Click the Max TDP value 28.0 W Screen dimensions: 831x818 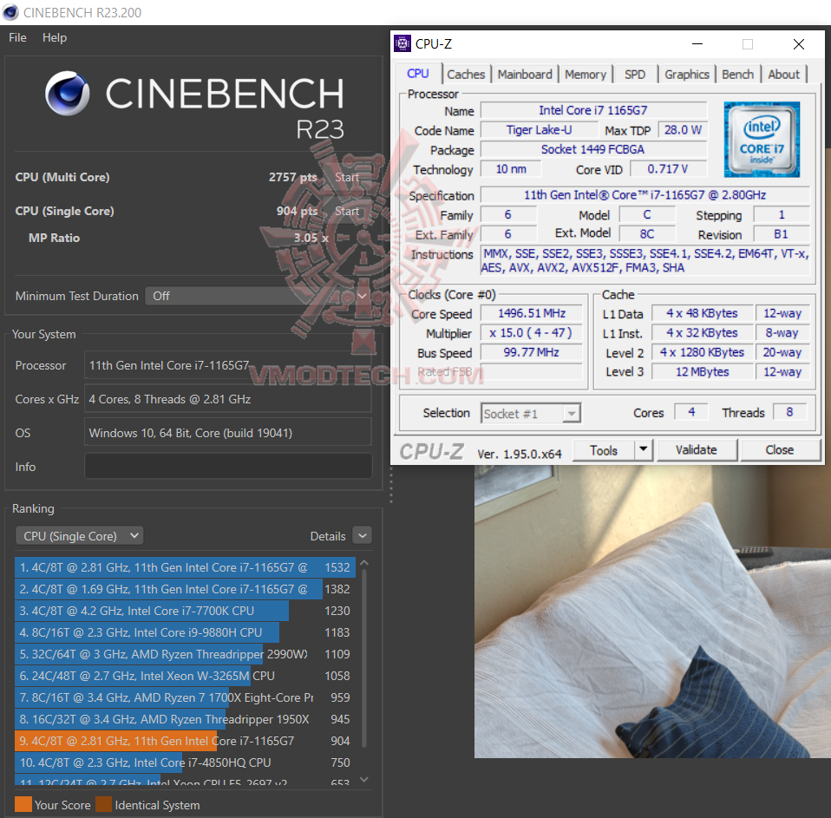[683, 130]
